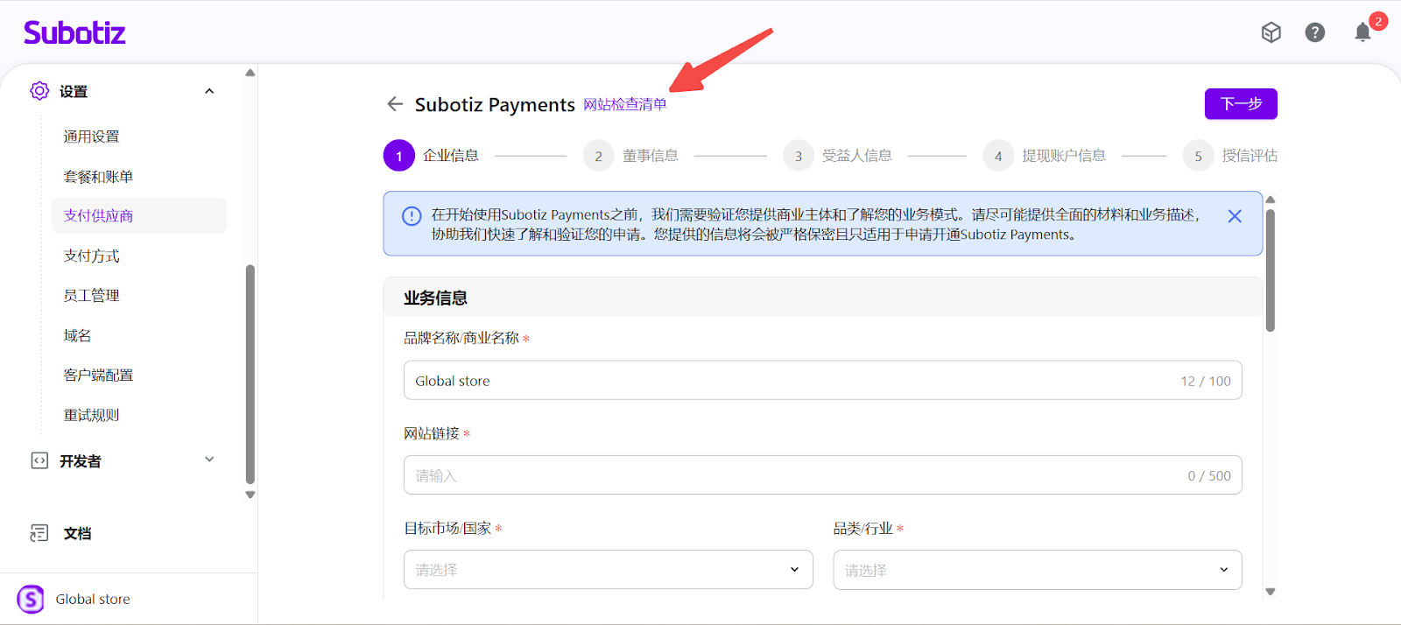1401x625 pixels.
Task: Open the 目标市场/国家 dropdown
Action: coord(608,570)
